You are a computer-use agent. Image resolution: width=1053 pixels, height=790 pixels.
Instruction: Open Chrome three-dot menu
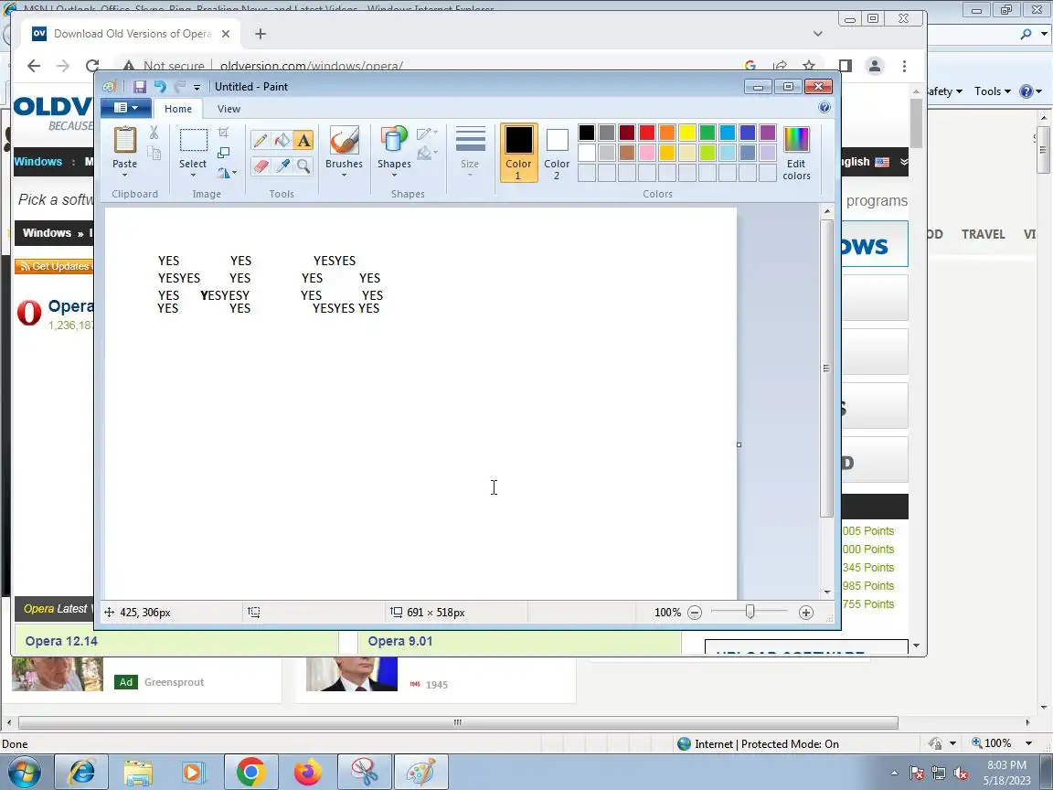coord(905,66)
